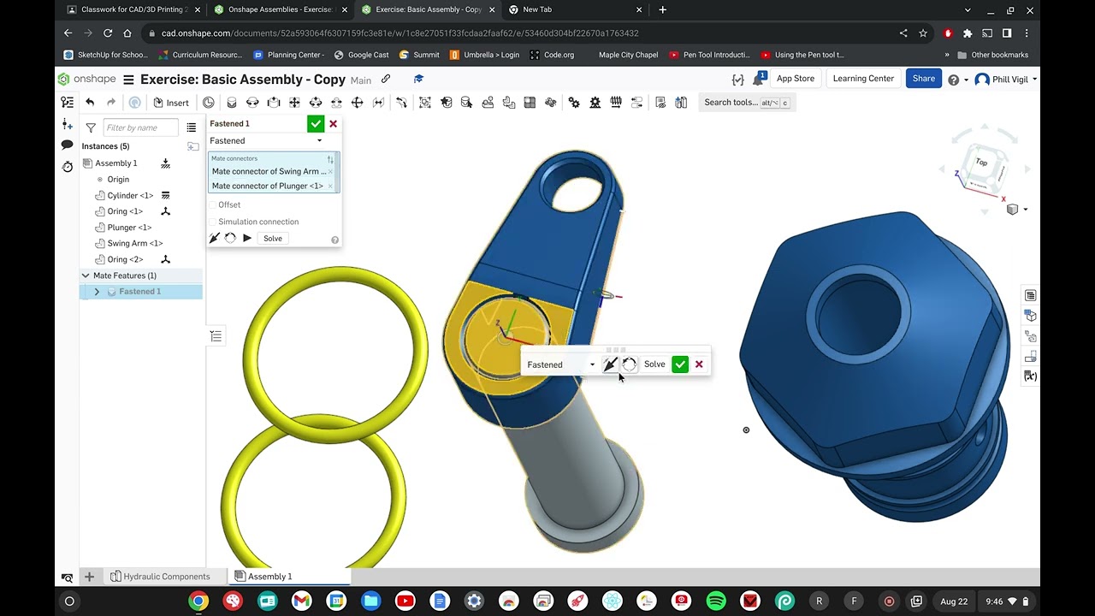
Task: Open the App Store
Action: (796, 79)
